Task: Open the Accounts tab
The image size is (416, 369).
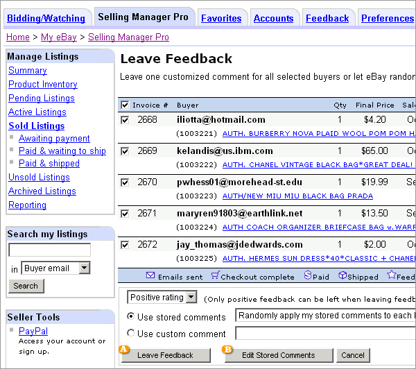Action: 274,18
